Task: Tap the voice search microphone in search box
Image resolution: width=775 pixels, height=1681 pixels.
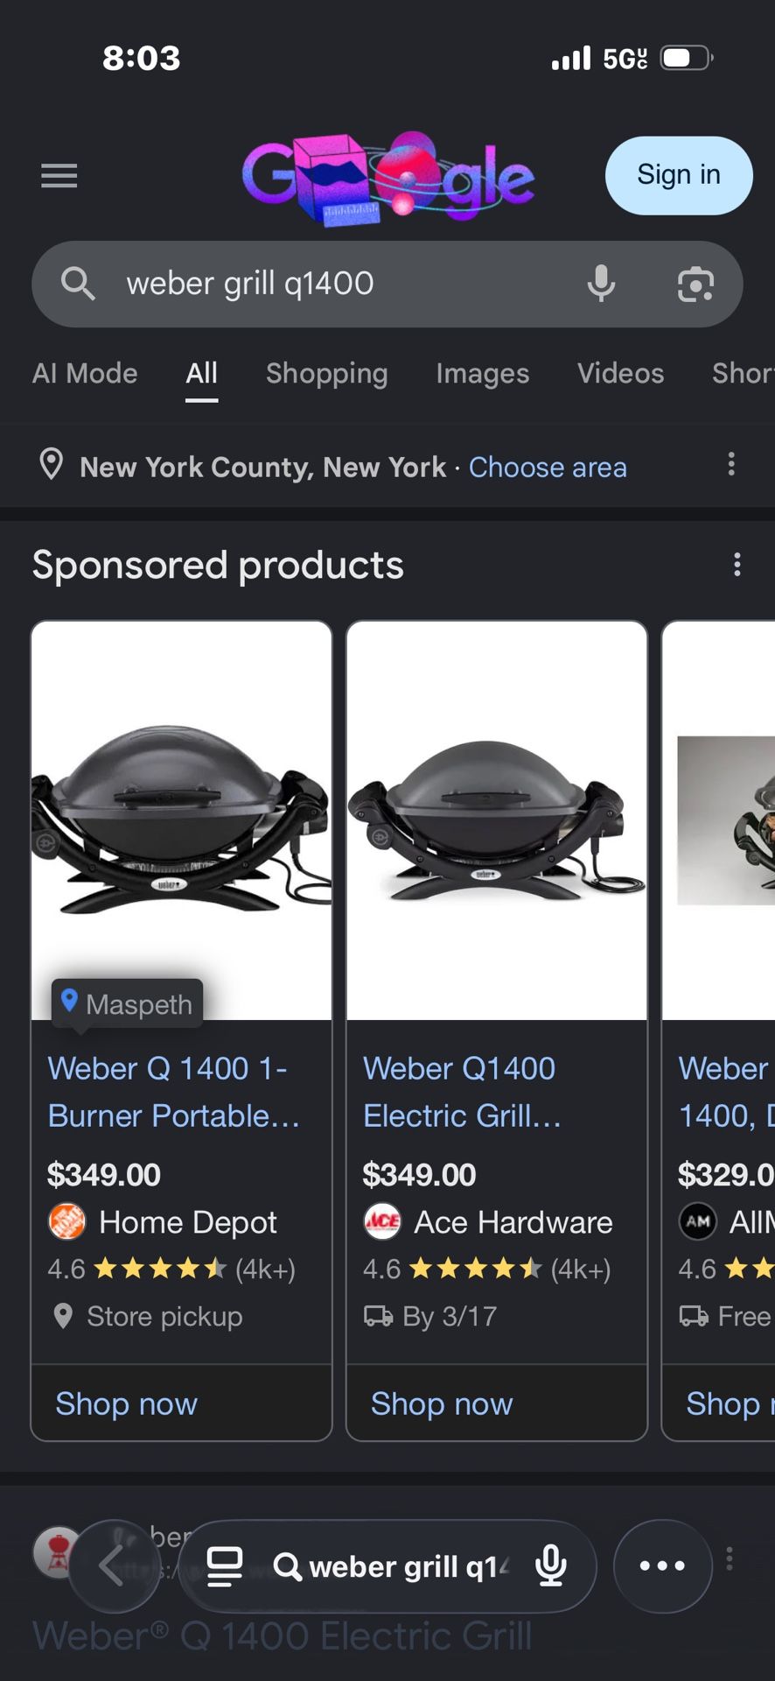Action: click(601, 285)
